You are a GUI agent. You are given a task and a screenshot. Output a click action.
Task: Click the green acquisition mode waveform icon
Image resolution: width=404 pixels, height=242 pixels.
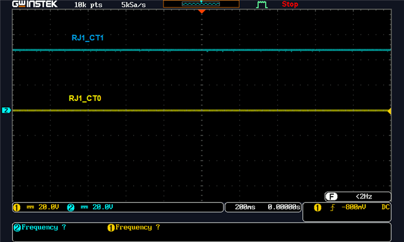(x=262, y=4)
